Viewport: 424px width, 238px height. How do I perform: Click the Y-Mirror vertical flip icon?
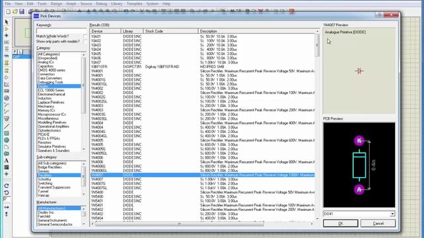(7, 214)
